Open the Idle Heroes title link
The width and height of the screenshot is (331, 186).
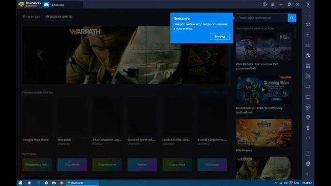click(244, 150)
